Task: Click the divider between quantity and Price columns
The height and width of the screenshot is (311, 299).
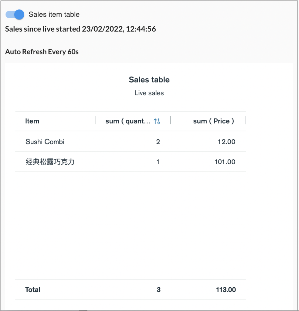Action: tap(171, 120)
